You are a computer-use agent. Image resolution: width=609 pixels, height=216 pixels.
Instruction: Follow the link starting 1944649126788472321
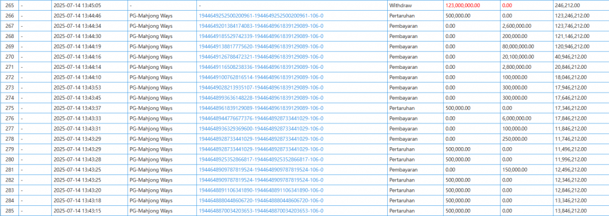point(261,56)
